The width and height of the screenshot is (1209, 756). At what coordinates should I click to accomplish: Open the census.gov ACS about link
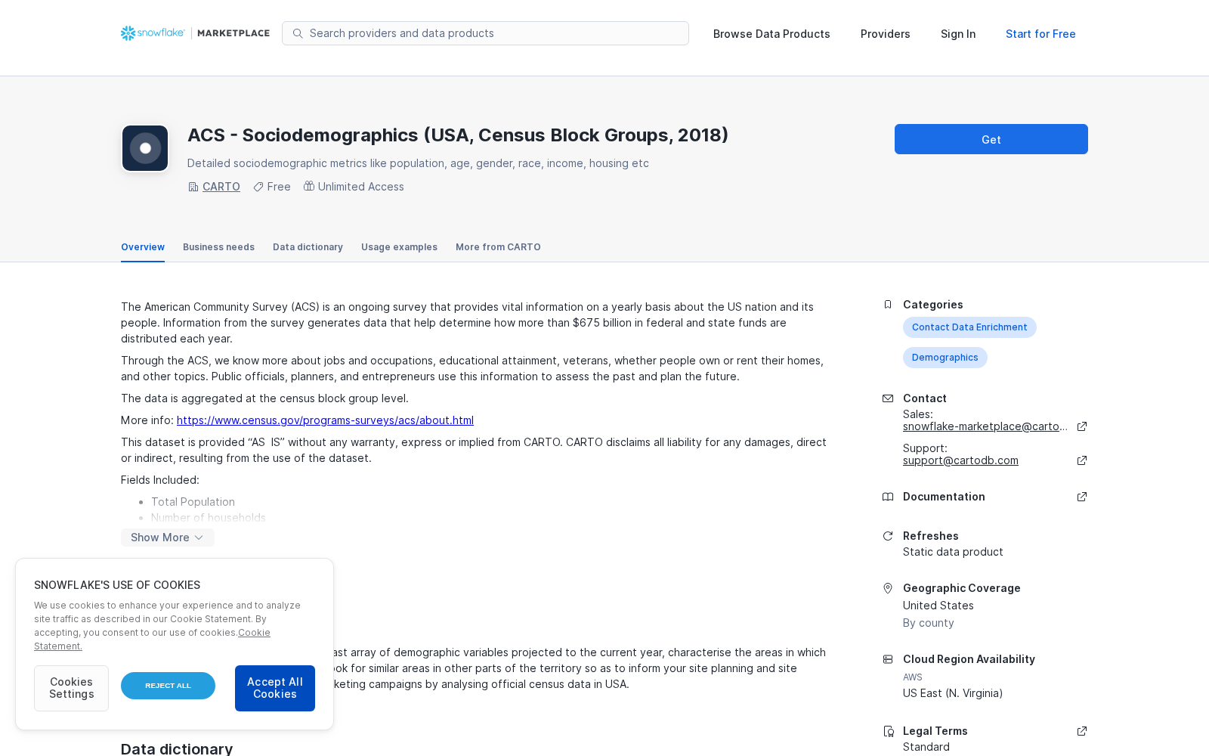[x=325, y=420]
